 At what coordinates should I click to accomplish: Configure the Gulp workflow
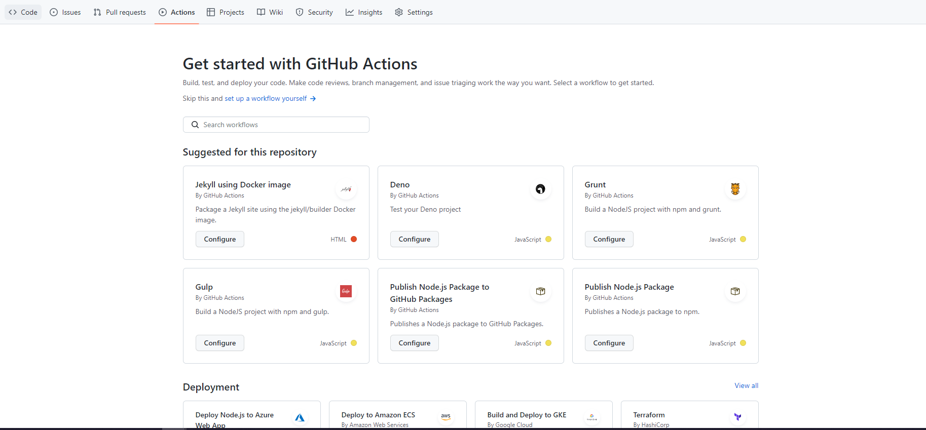220,343
